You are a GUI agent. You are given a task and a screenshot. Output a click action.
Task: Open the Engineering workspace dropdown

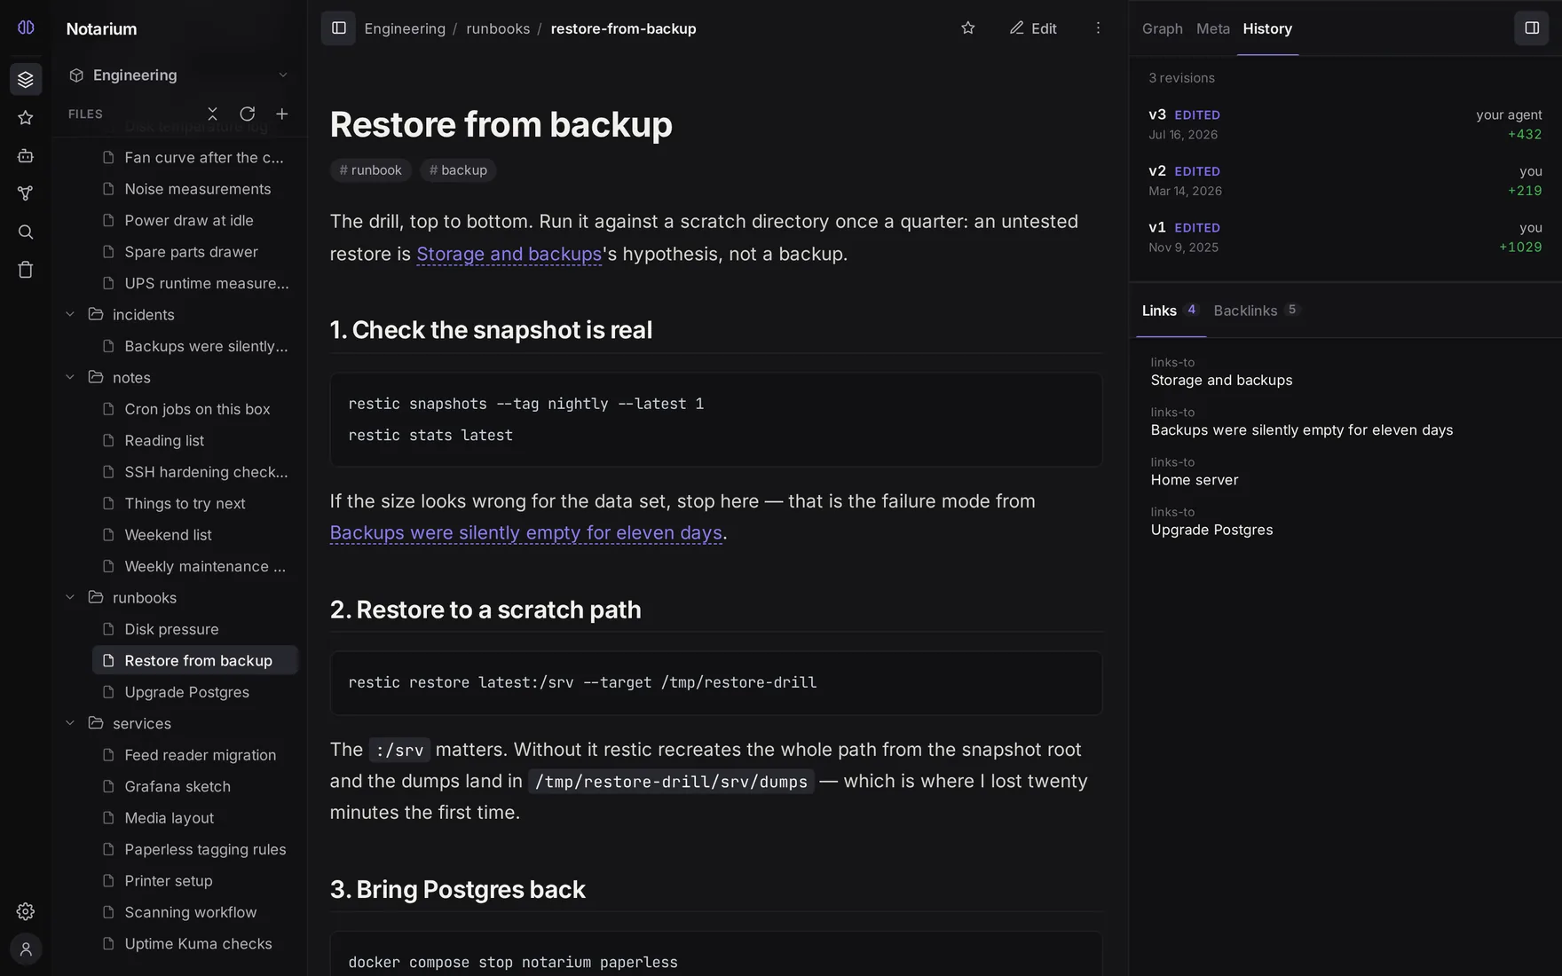pos(178,75)
